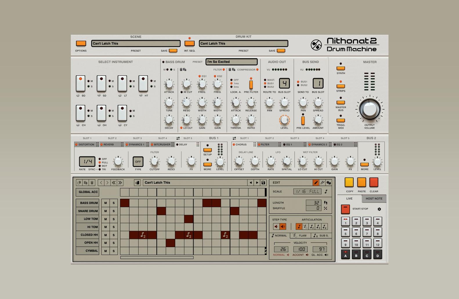Swap Bus 1 slots arrows icon
459x299 pixels.
click(178, 138)
